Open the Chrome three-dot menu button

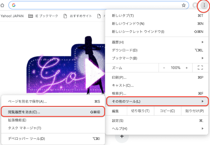tap(204, 5)
